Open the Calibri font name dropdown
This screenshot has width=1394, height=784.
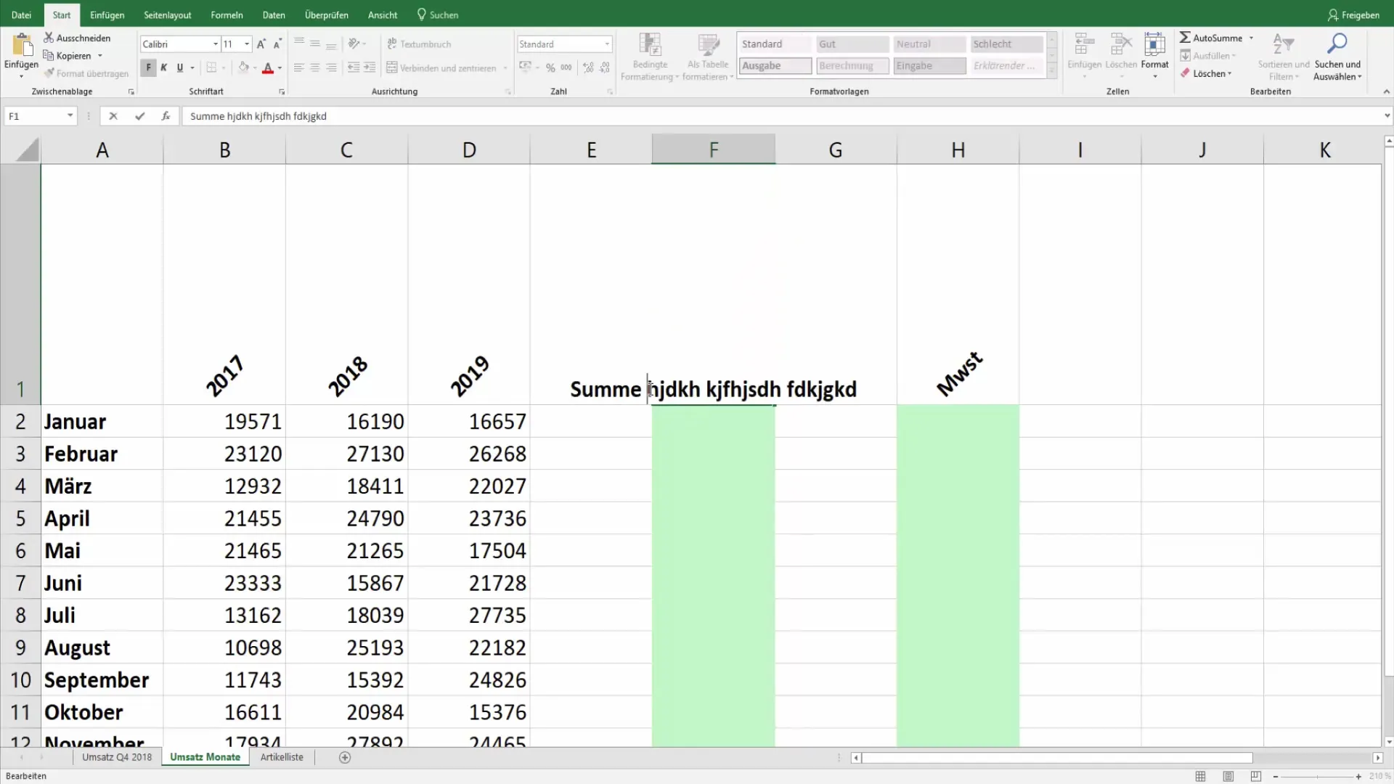(x=216, y=44)
